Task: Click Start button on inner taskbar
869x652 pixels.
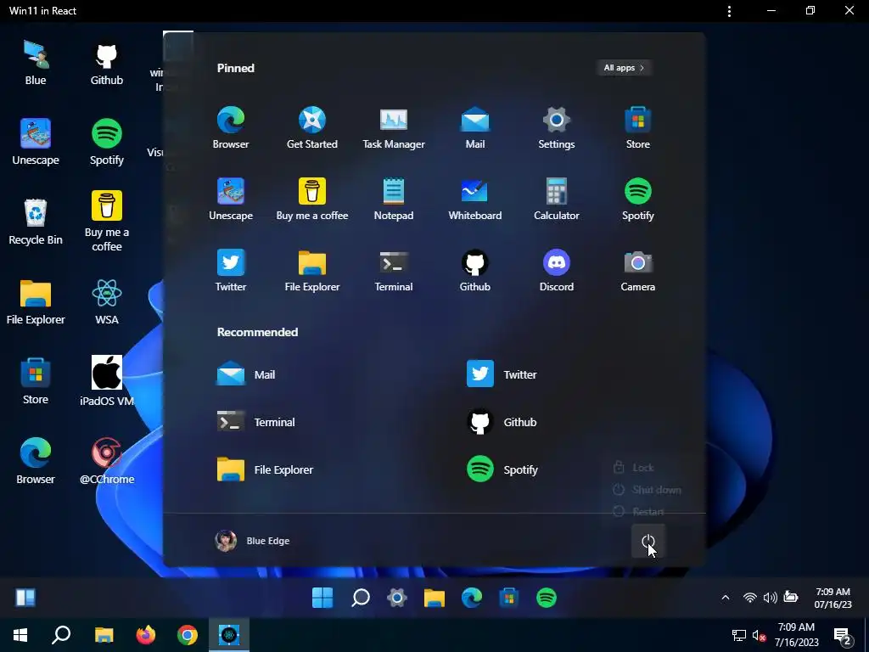Action: click(322, 598)
